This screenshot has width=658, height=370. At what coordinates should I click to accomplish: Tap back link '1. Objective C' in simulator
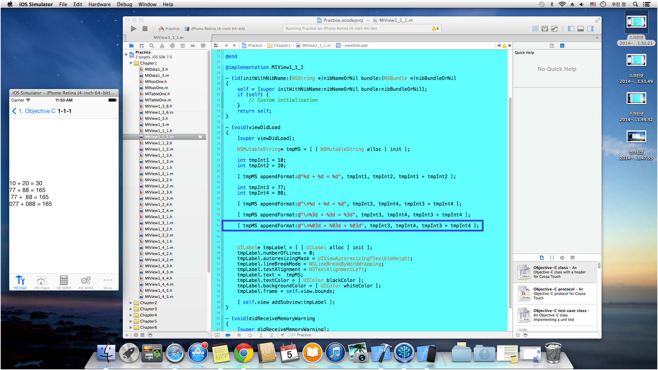coord(34,111)
